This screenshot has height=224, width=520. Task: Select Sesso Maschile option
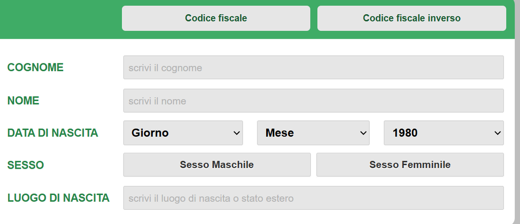[217, 165]
